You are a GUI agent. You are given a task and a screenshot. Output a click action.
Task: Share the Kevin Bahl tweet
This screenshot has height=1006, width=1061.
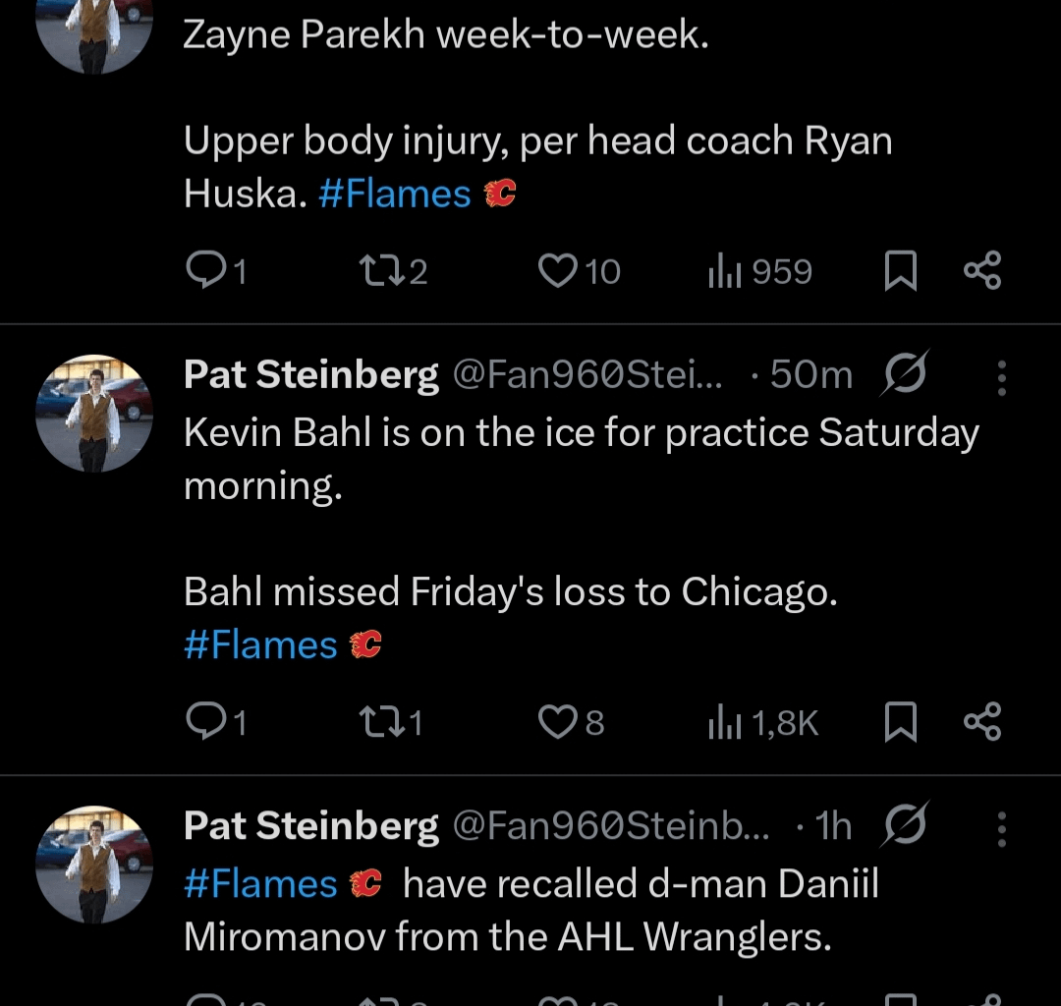tap(982, 722)
